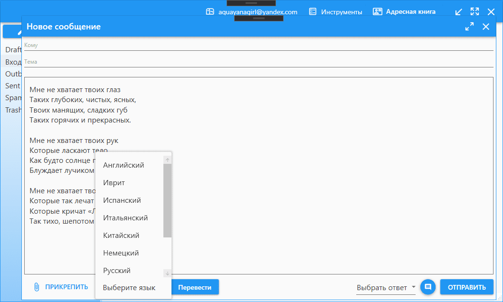Click the ПРИКРЕПИТЬ attach link
Screen dimensions: 503x302
tap(66, 287)
